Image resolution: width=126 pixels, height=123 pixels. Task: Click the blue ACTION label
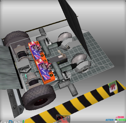coord(110,120)
